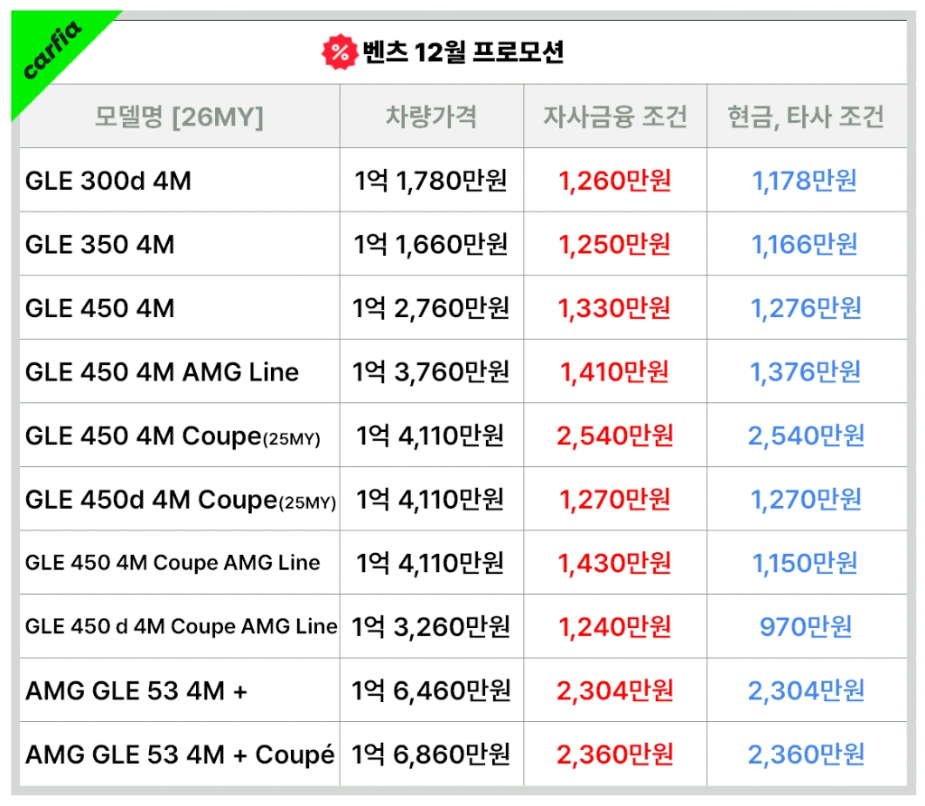Viewport: 925px width, 806px height.
Task: Click the blue "2,540만원" cash value
Action: 806,436
